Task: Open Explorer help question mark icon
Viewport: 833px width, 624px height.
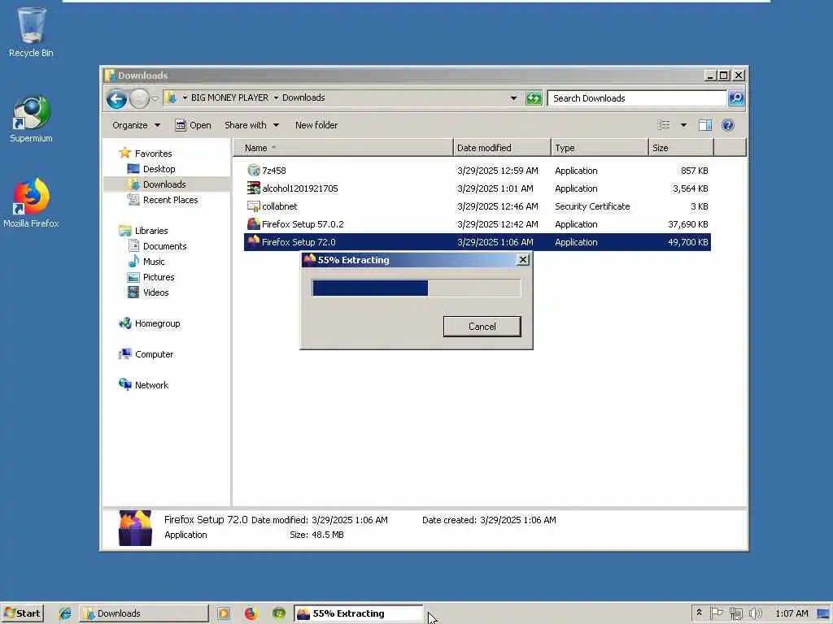Action: tap(728, 124)
